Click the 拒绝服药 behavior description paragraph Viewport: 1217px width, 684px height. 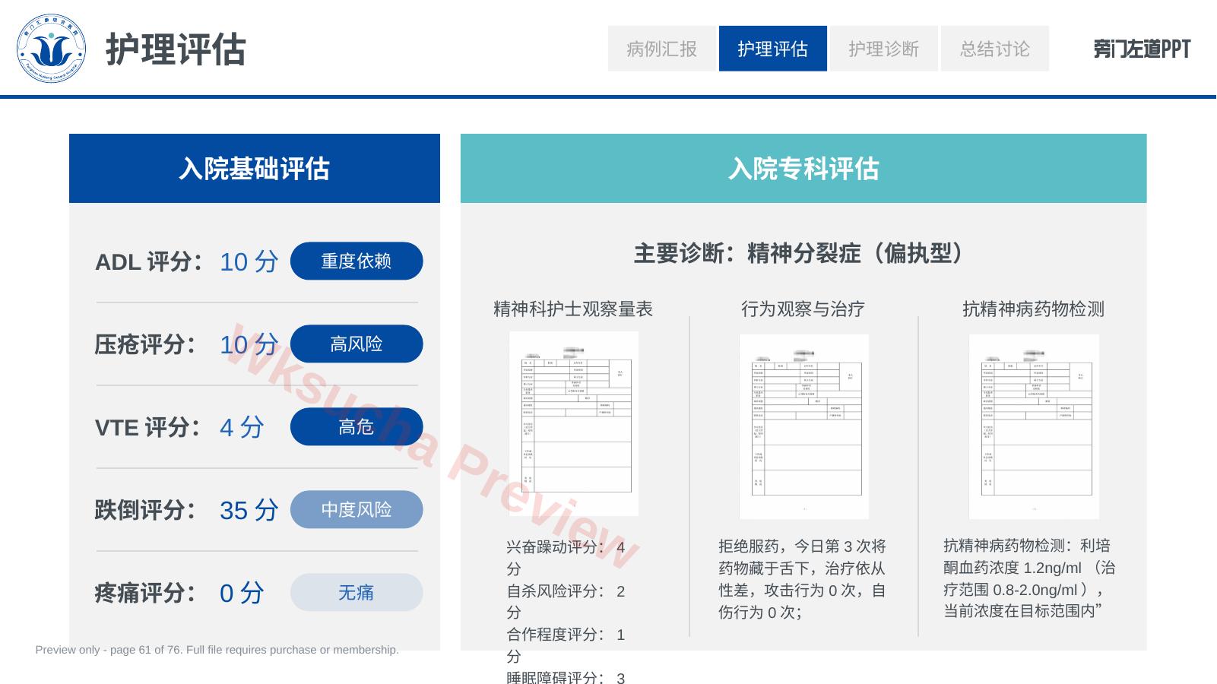pyautogui.click(x=803, y=579)
